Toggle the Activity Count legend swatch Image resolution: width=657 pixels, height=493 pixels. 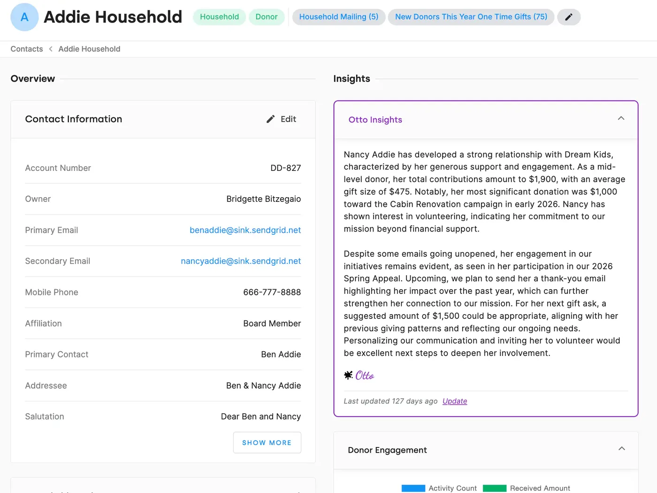point(413,488)
